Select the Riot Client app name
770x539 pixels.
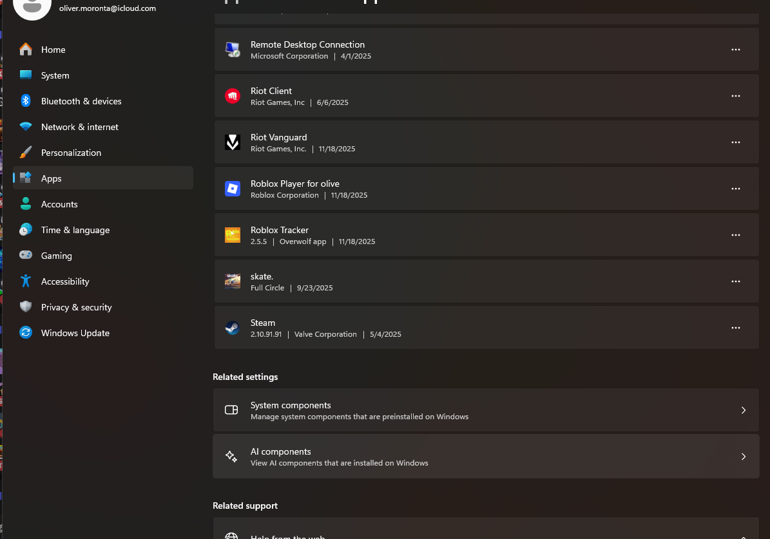(271, 91)
